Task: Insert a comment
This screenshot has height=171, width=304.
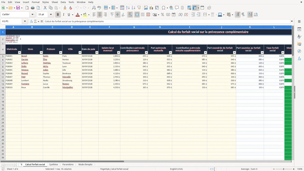Action: (177, 8)
